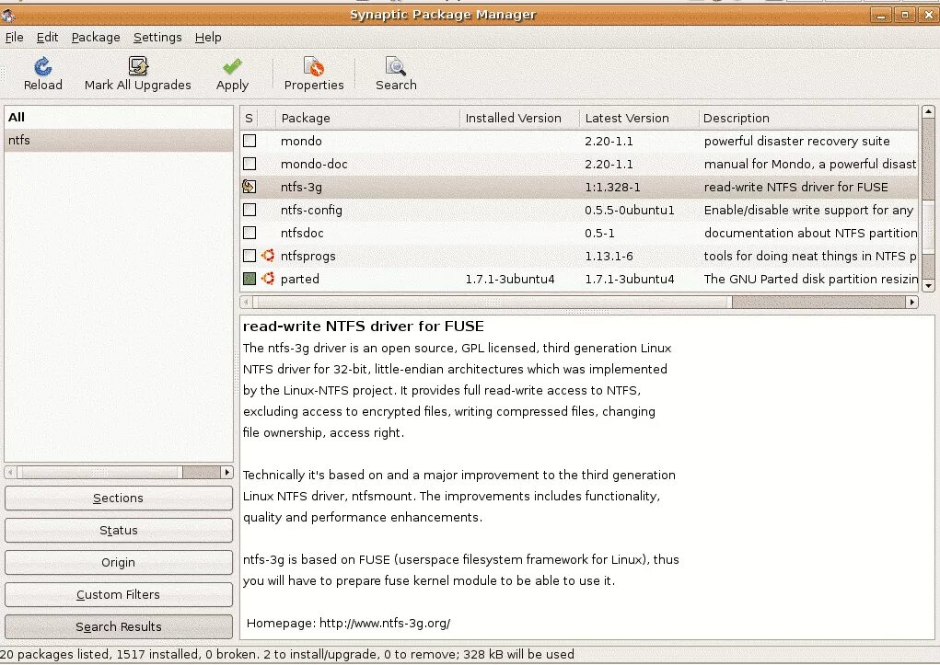Toggle status checkbox for mondo

250,141
